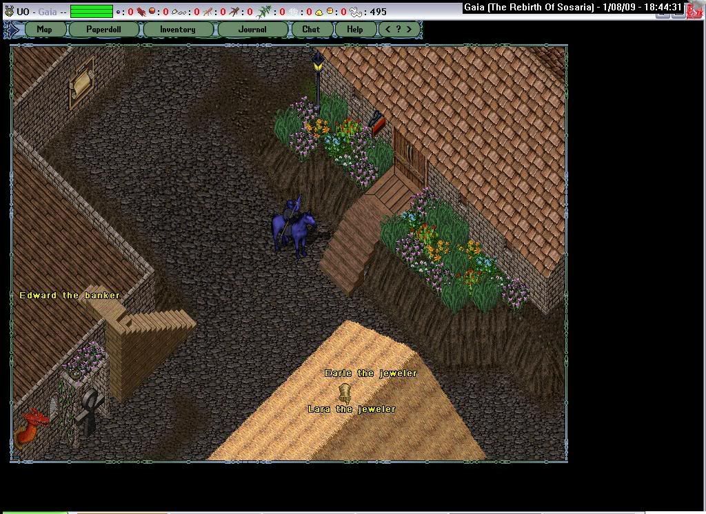Screen dimensions: 706x514
Task: Open the Chat panel
Action: tap(311, 30)
